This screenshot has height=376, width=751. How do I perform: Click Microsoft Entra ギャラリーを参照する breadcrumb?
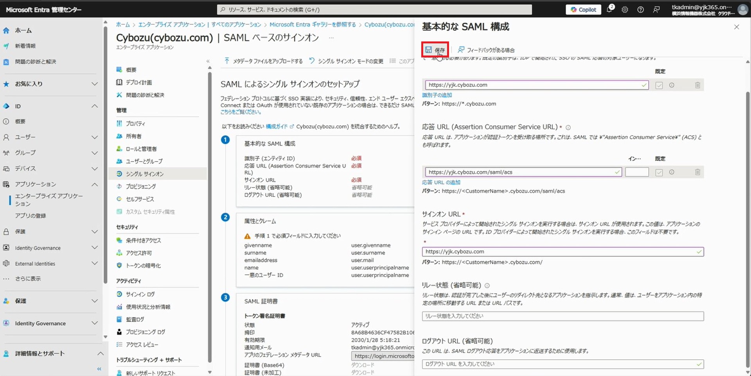(313, 24)
